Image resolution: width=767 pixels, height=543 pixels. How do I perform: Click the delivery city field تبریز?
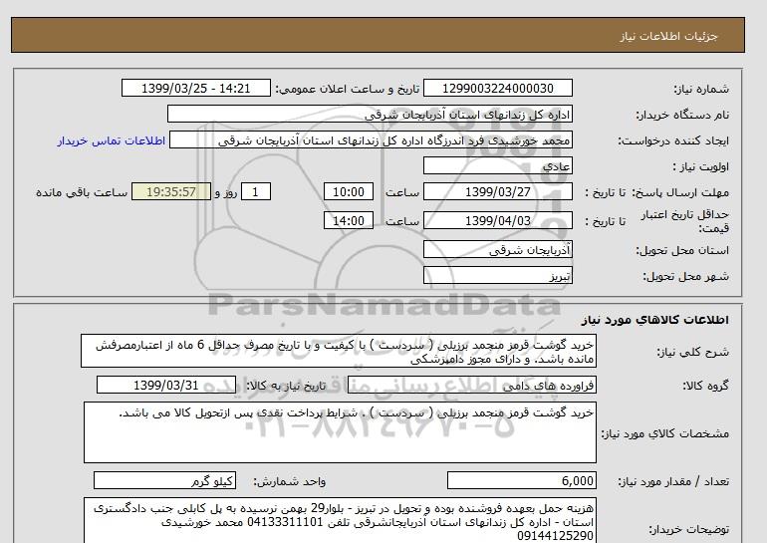point(497,276)
